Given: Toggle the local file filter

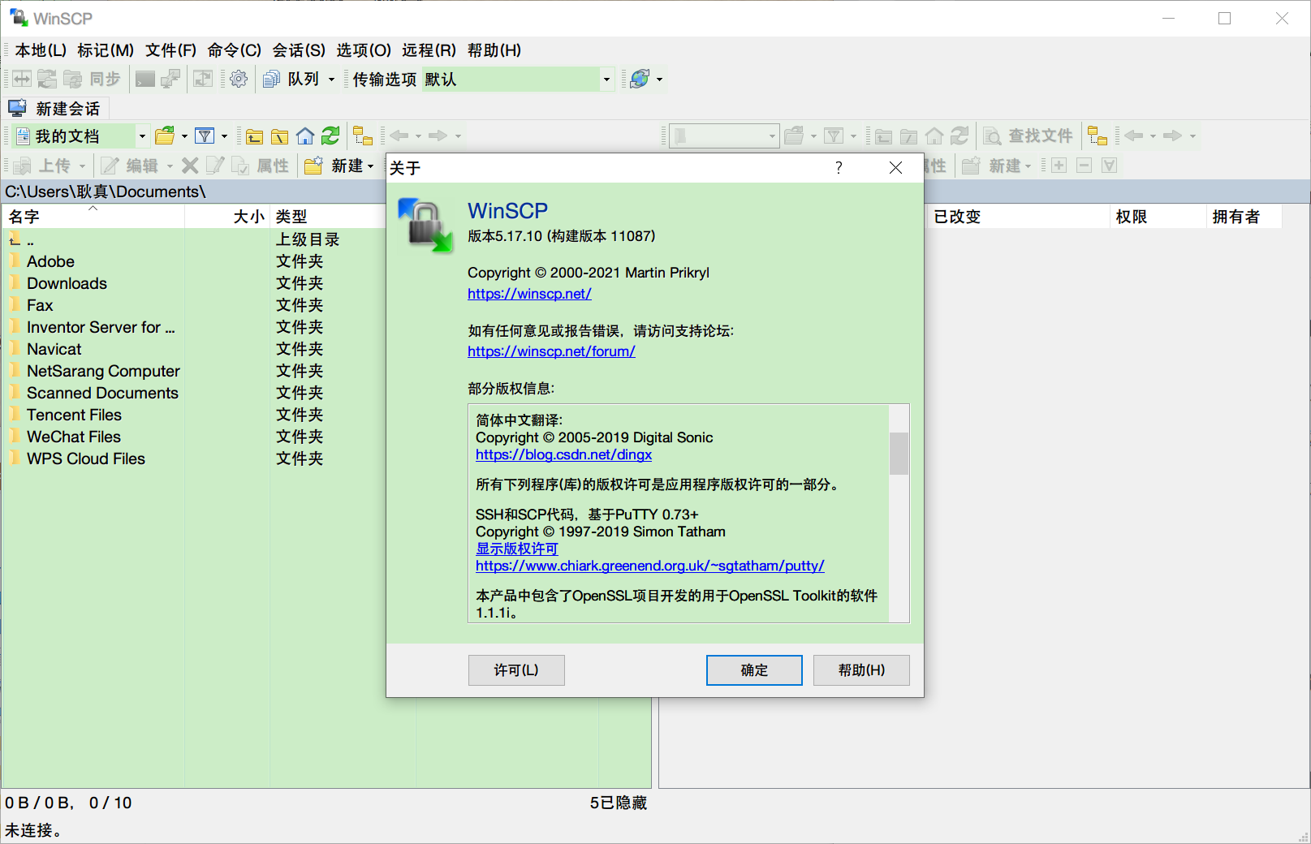Looking at the screenshot, I should pyautogui.click(x=205, y=136).
